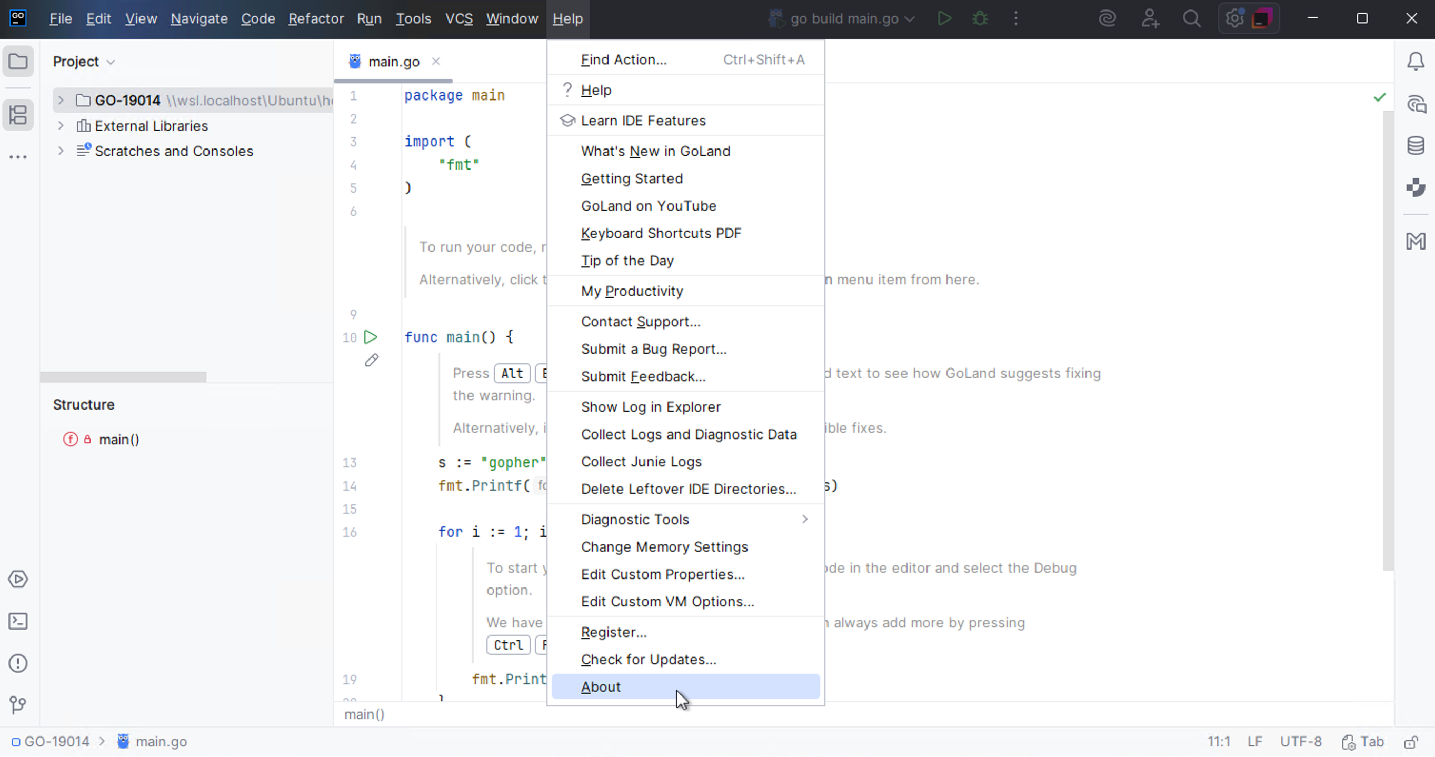Click the green Run button in the toolbar
The image size is (1435, 757).
tap(944, 18)
